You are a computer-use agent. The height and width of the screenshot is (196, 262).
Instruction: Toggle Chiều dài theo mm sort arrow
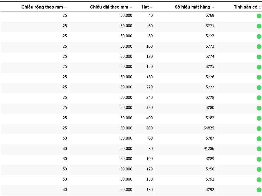pos(131,7)
